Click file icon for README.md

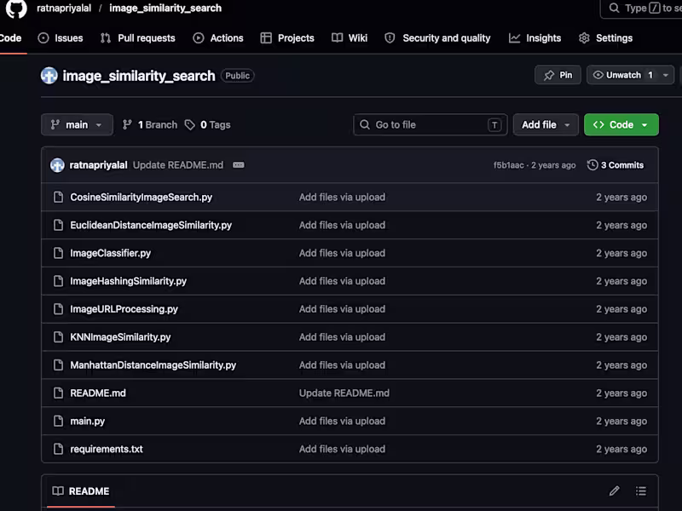(x=58, y=393)
